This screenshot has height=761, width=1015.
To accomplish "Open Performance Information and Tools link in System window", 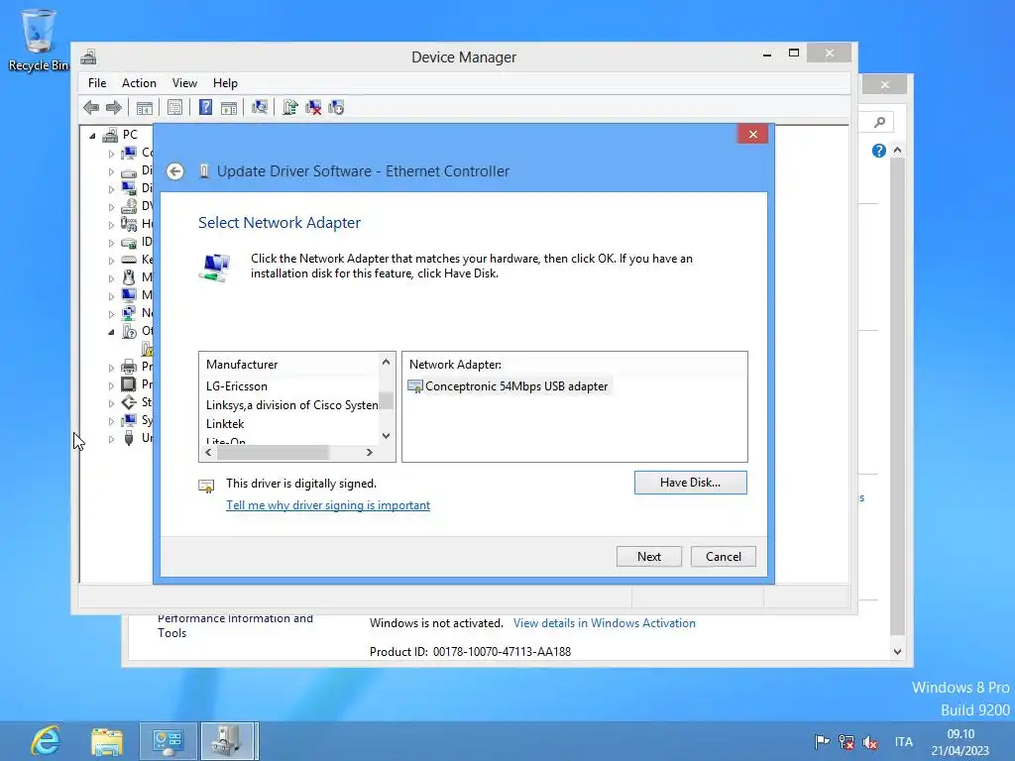I will (235, 626).
